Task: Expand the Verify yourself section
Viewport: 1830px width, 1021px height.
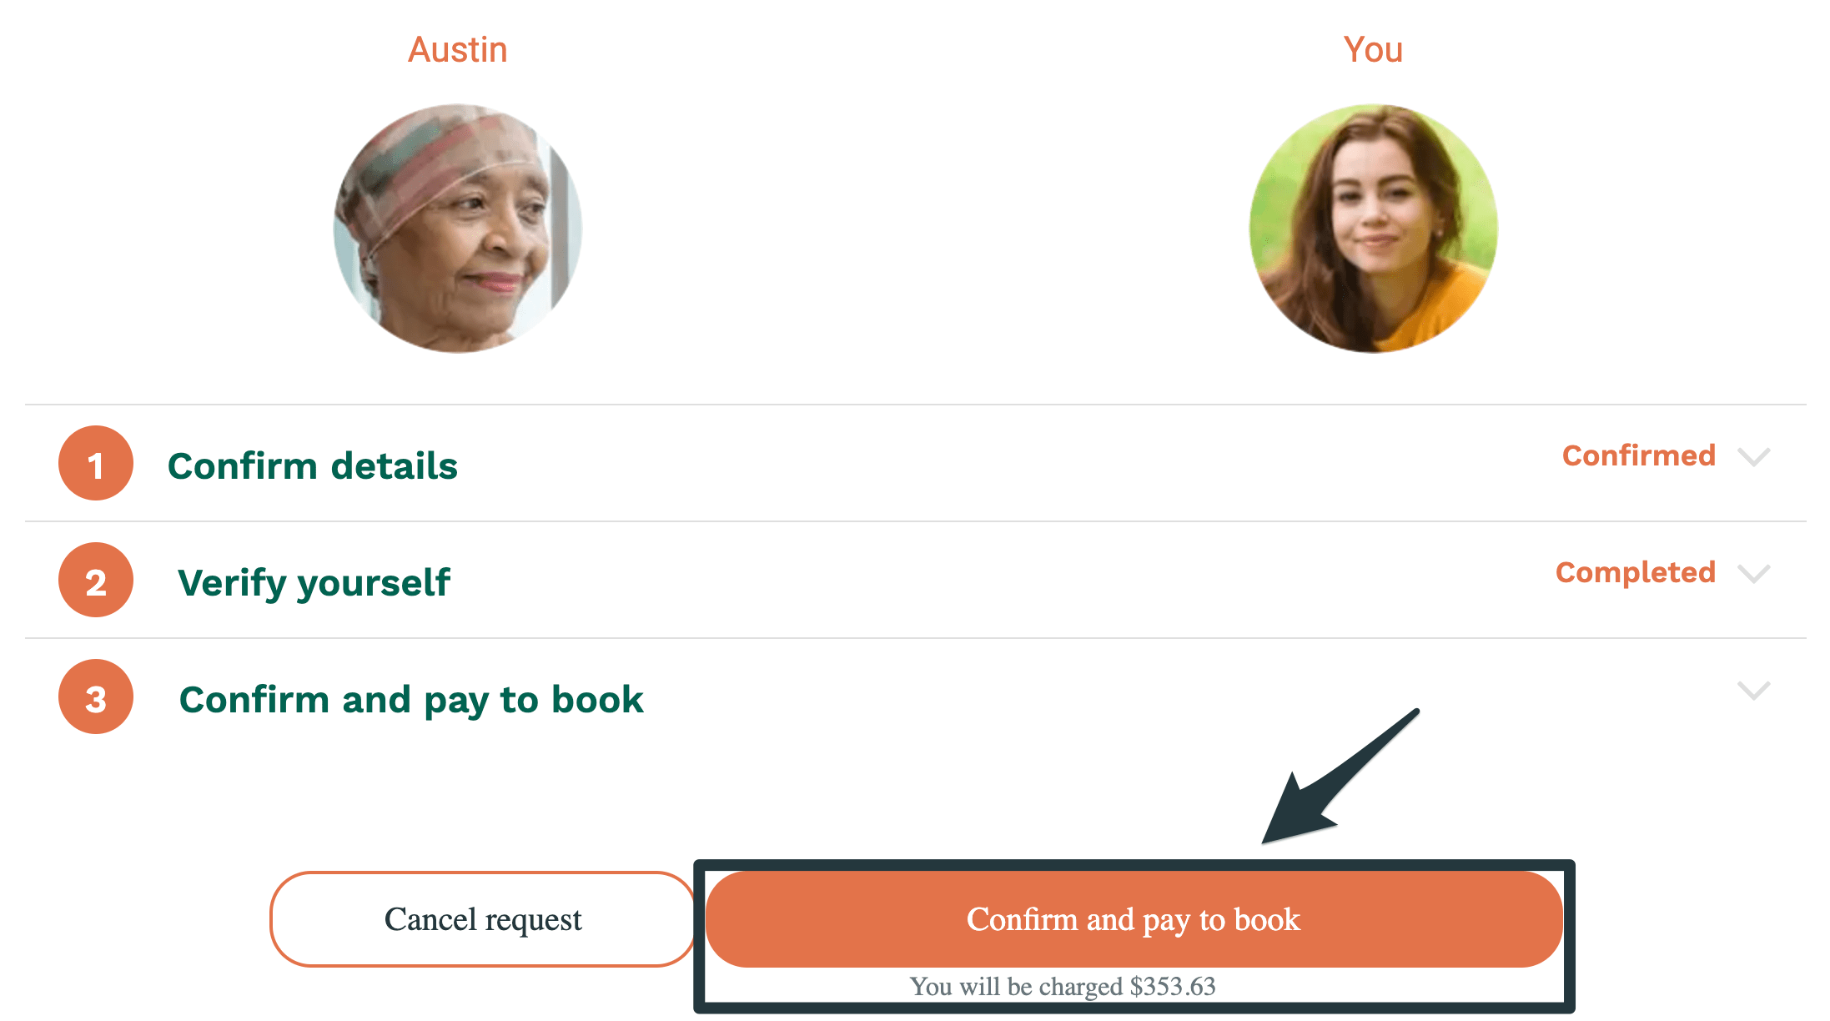Action: pos(1755,574)
